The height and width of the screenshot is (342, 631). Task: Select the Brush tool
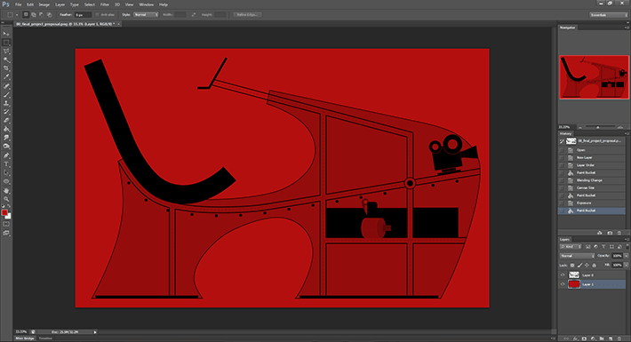[x=6, y=95]
